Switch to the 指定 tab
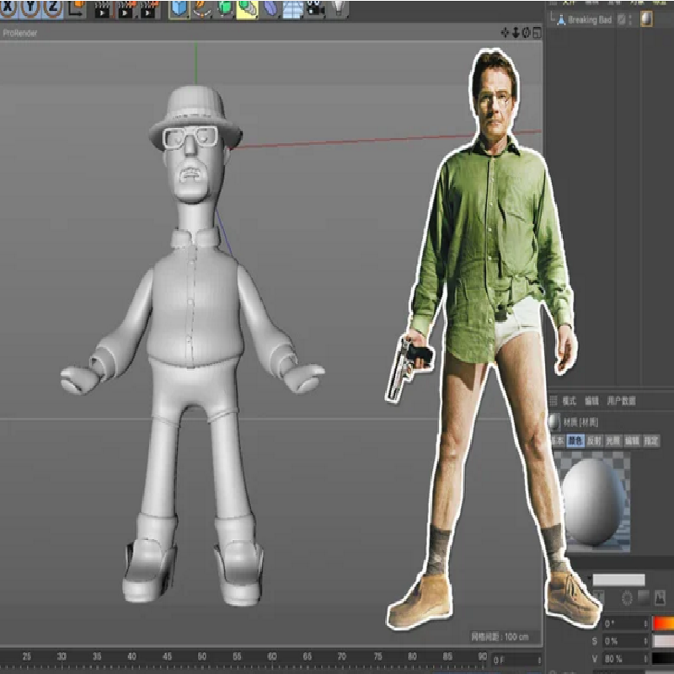This screenshot has width=674, height=674. coord(650,441)
